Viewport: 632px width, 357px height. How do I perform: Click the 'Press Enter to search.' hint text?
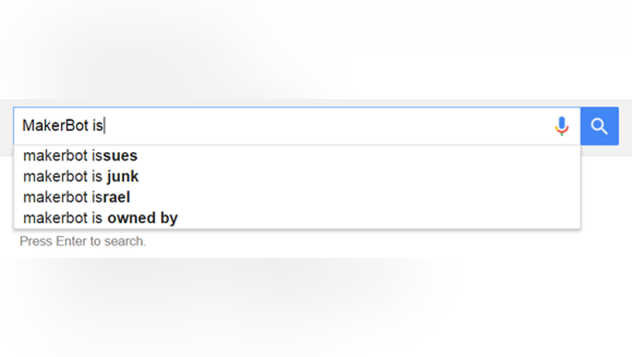click(x=83, y=241)
